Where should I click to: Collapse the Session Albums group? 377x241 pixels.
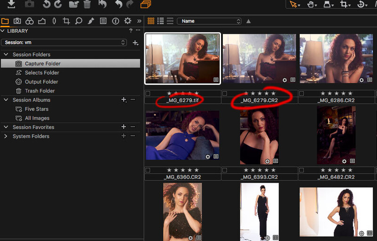click(6, 100)
